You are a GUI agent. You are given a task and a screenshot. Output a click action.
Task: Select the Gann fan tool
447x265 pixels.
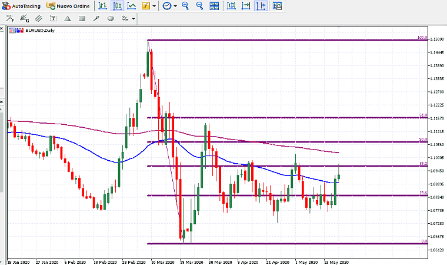click(24, 18)
